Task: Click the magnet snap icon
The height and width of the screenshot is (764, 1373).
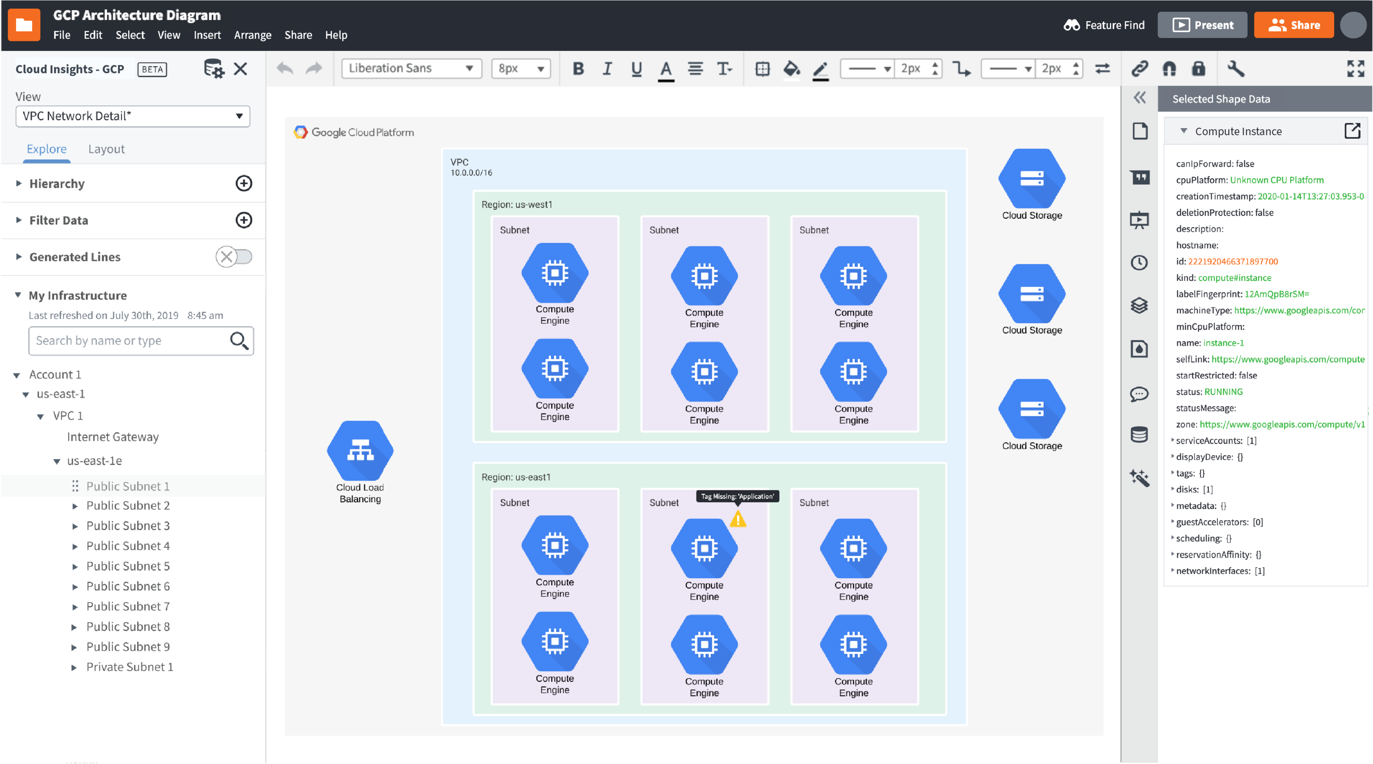Action: [1169, 69]
